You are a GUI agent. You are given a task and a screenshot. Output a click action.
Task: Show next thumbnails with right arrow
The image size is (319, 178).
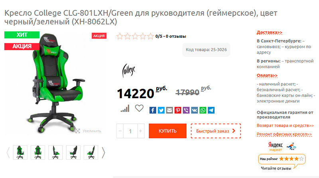(x=103, y=152)
